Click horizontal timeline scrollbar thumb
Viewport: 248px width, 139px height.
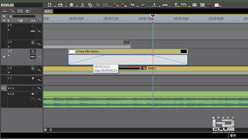point(51,130)
